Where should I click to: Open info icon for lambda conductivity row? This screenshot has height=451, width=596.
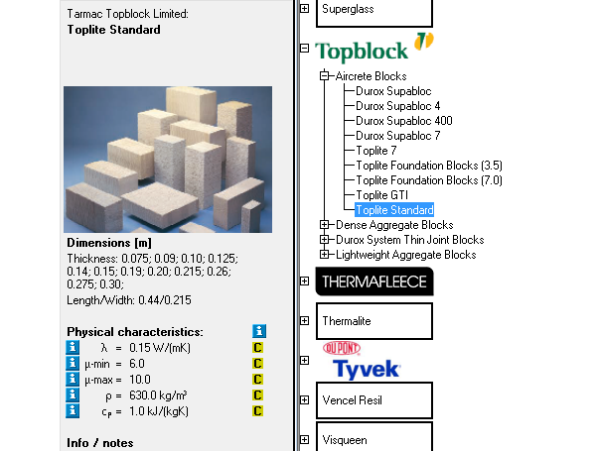pyautogui.click(x=73, y=348)
